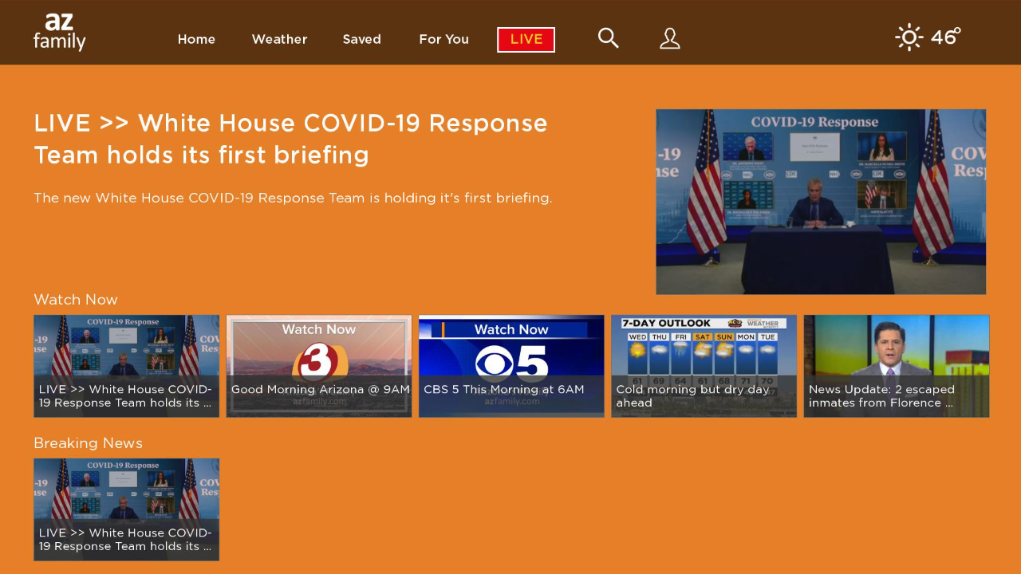The width and height of the screenshot is (1021, 574).
Task: Go to the Home menu item
Action: (x=196, y=39)
